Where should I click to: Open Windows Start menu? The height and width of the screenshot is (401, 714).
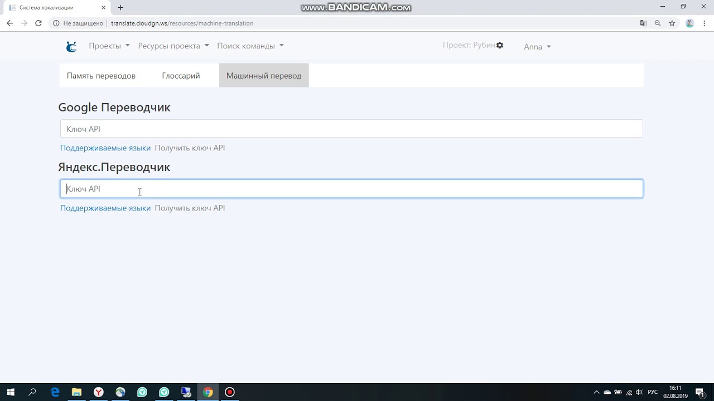click(11, 392)
